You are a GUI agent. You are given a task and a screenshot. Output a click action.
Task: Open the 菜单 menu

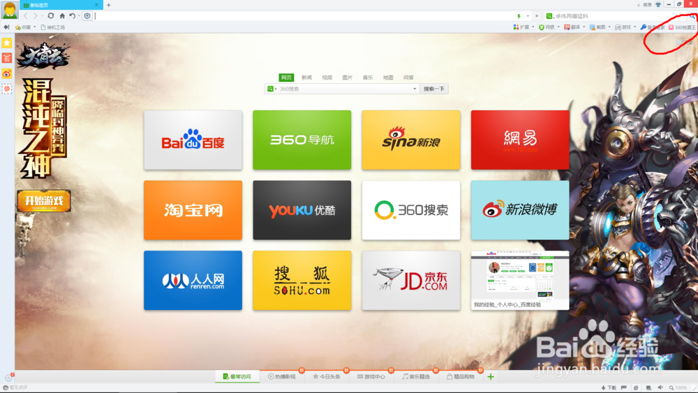[647, 5]
